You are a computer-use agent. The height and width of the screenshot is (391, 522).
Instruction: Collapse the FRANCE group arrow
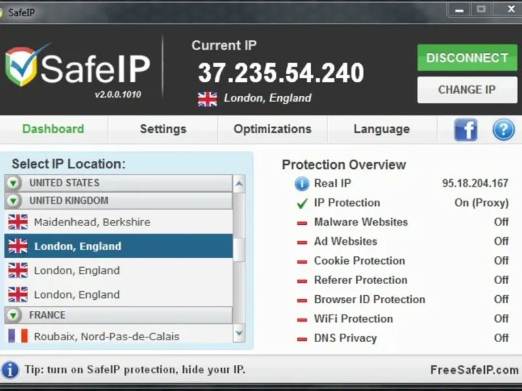(x=13, y=315)
